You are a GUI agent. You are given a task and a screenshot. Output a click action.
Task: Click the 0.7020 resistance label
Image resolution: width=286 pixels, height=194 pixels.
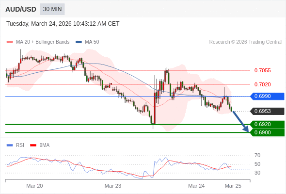pyautogui.click(x=262, y=84)
